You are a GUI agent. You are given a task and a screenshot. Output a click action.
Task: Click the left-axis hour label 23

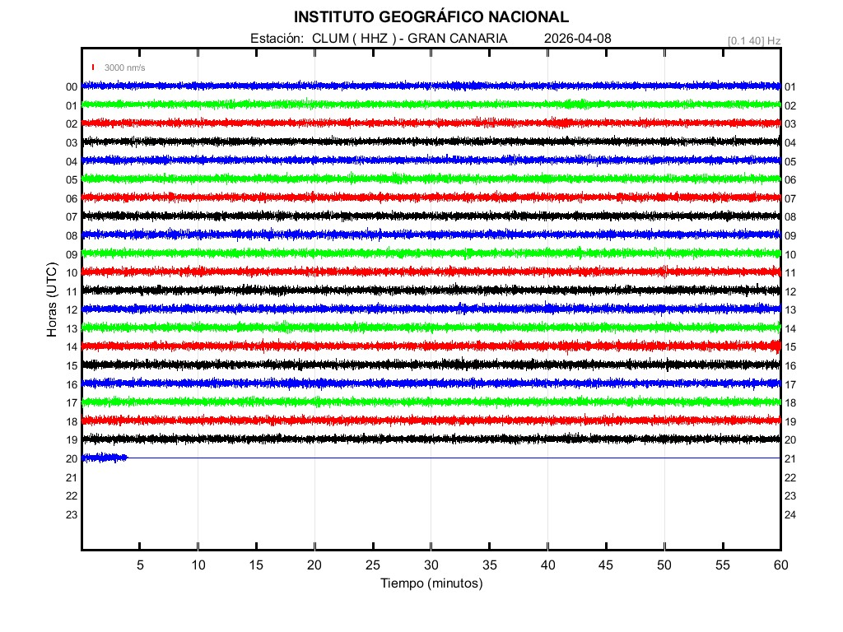[72, 514]
